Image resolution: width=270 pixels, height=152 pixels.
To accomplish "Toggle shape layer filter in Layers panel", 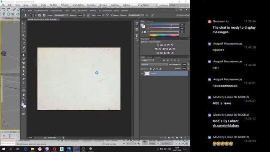I will (x=175, y=60).
